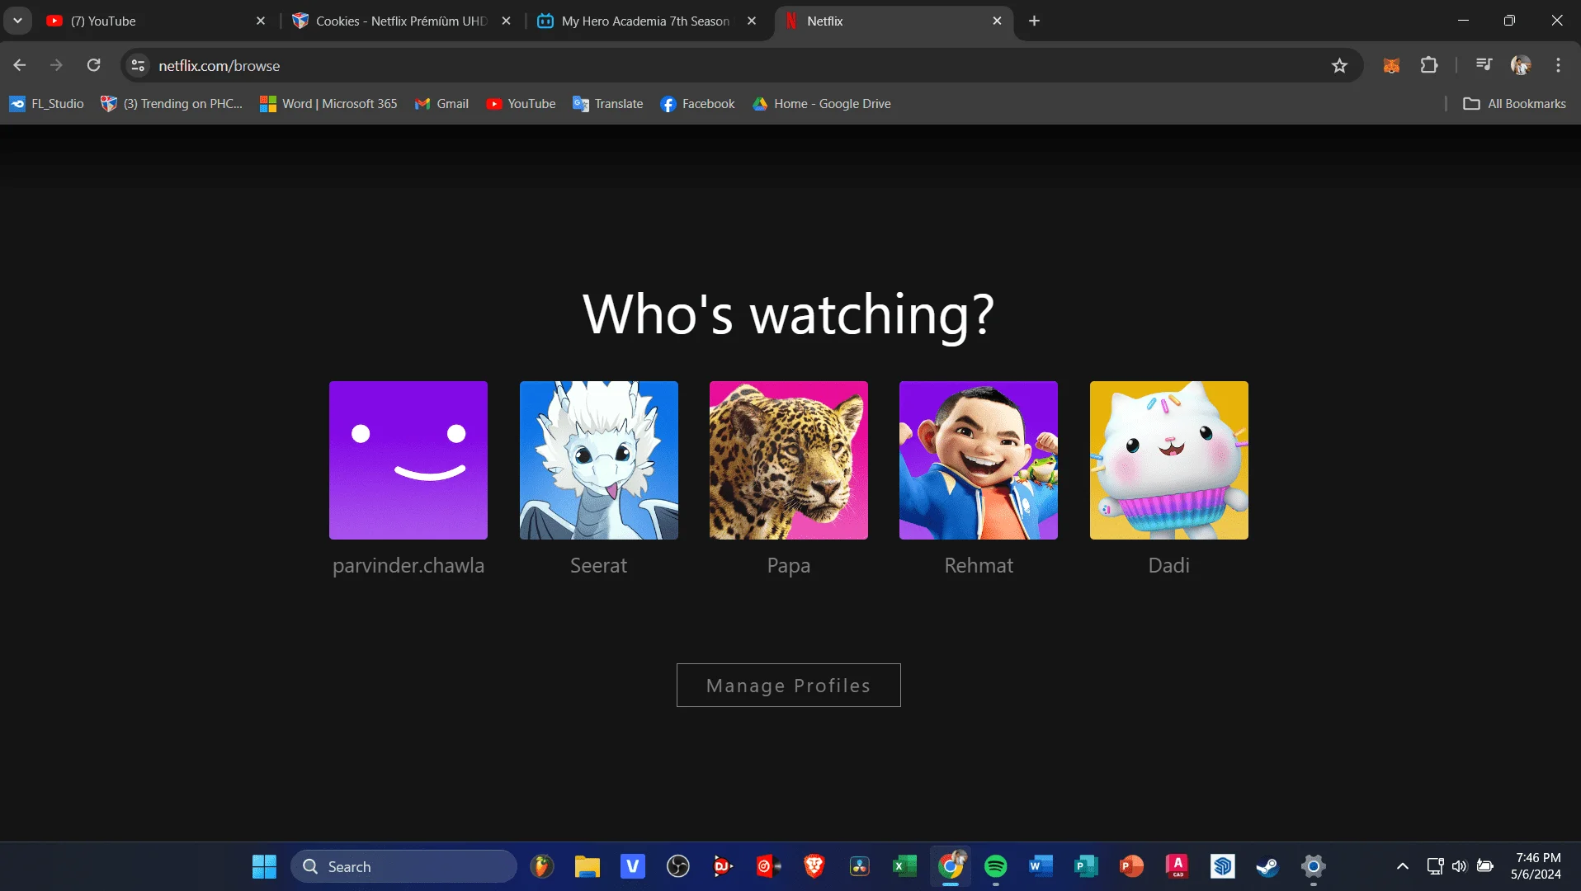1581x891 pixels.
Task: Open the media control icon
Action: point(1484,65)
